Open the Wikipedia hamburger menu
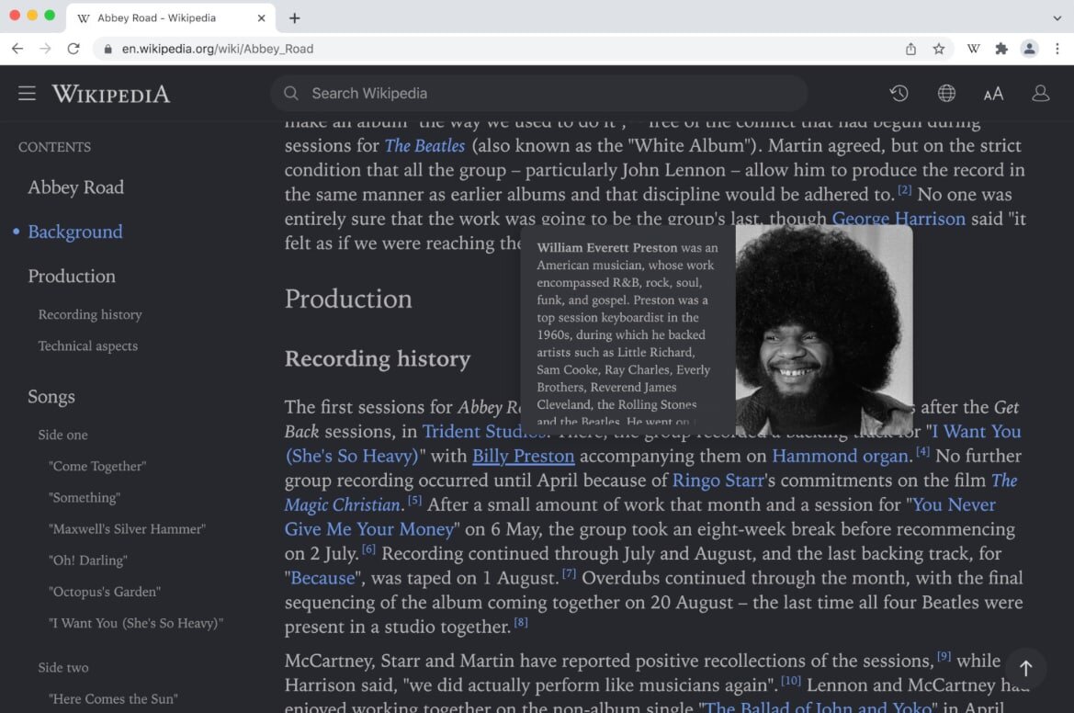1074x713 pixels. (x=27, y=93)
